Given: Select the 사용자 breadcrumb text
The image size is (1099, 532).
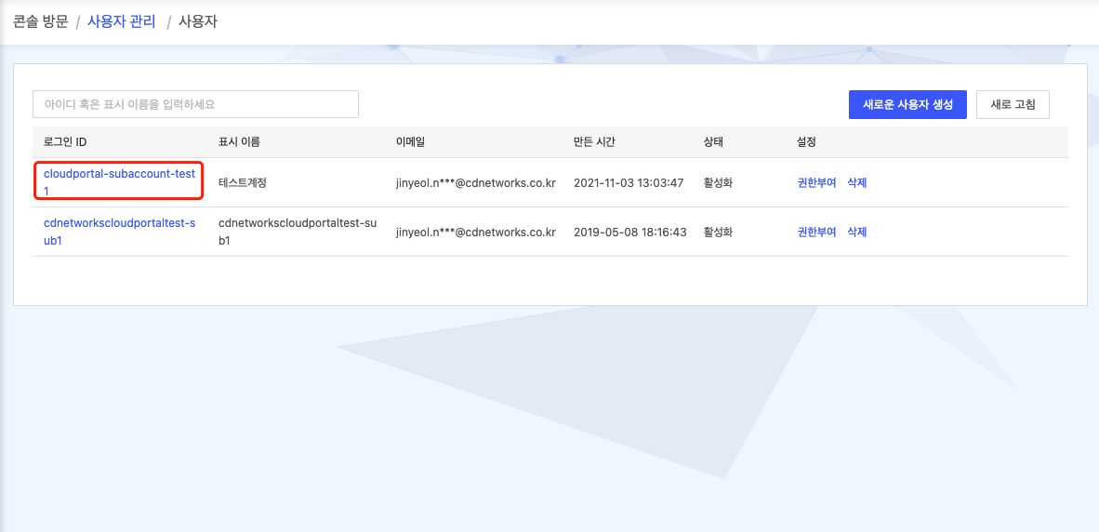Looking at the screenshot, I should tap(198, 21).
